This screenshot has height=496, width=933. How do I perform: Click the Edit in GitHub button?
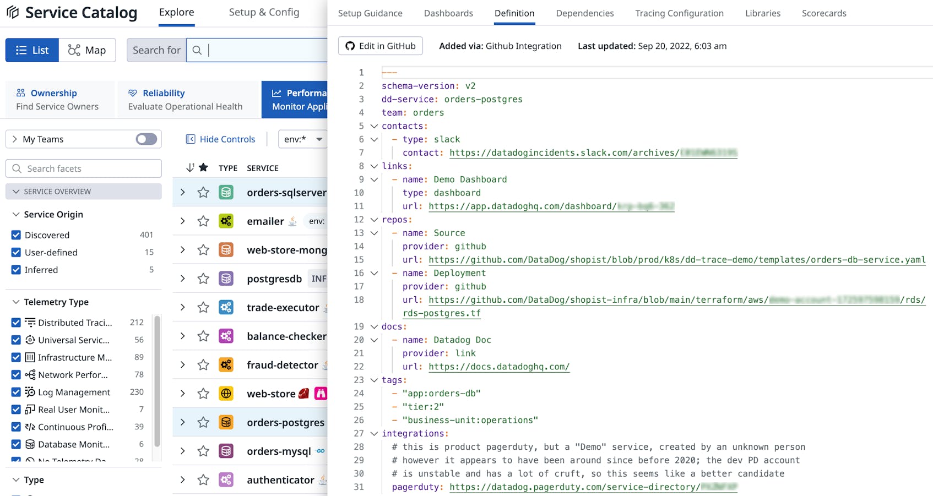pyautogui.click(x=380, y=46)
